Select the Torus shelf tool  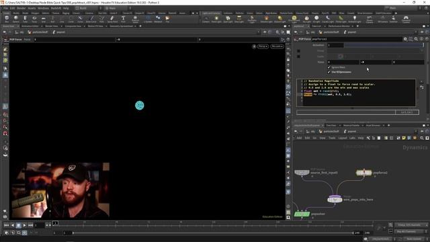(x=34, y=19)
